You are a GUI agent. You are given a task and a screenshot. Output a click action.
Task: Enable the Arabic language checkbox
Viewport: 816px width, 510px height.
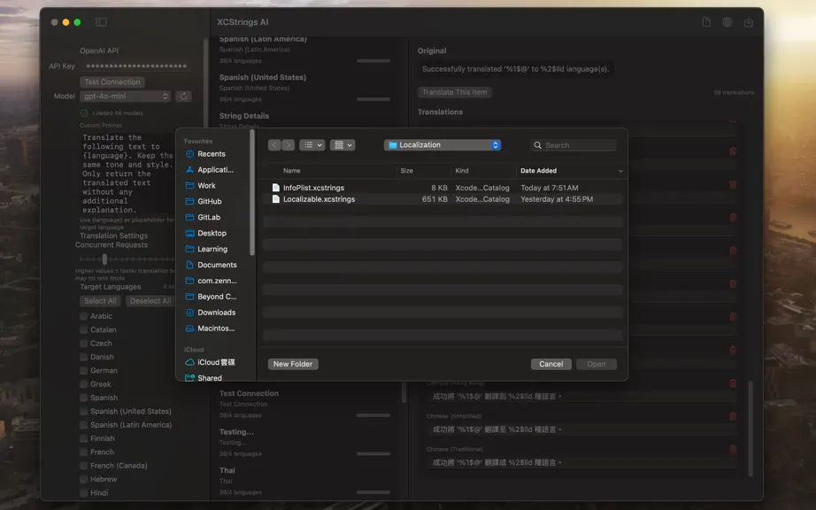coord(83,316)
